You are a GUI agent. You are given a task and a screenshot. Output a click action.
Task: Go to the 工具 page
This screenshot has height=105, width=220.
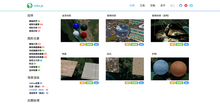[x=142, y=5]
